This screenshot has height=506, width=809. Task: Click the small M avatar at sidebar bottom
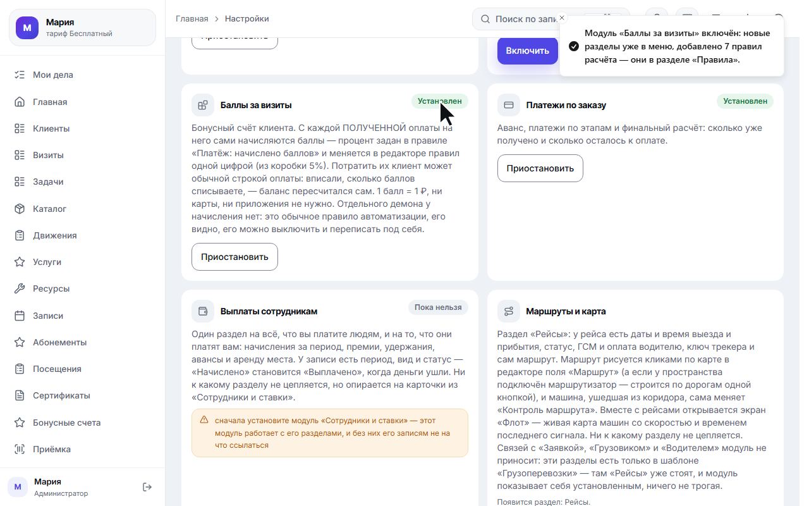[18, 487]
